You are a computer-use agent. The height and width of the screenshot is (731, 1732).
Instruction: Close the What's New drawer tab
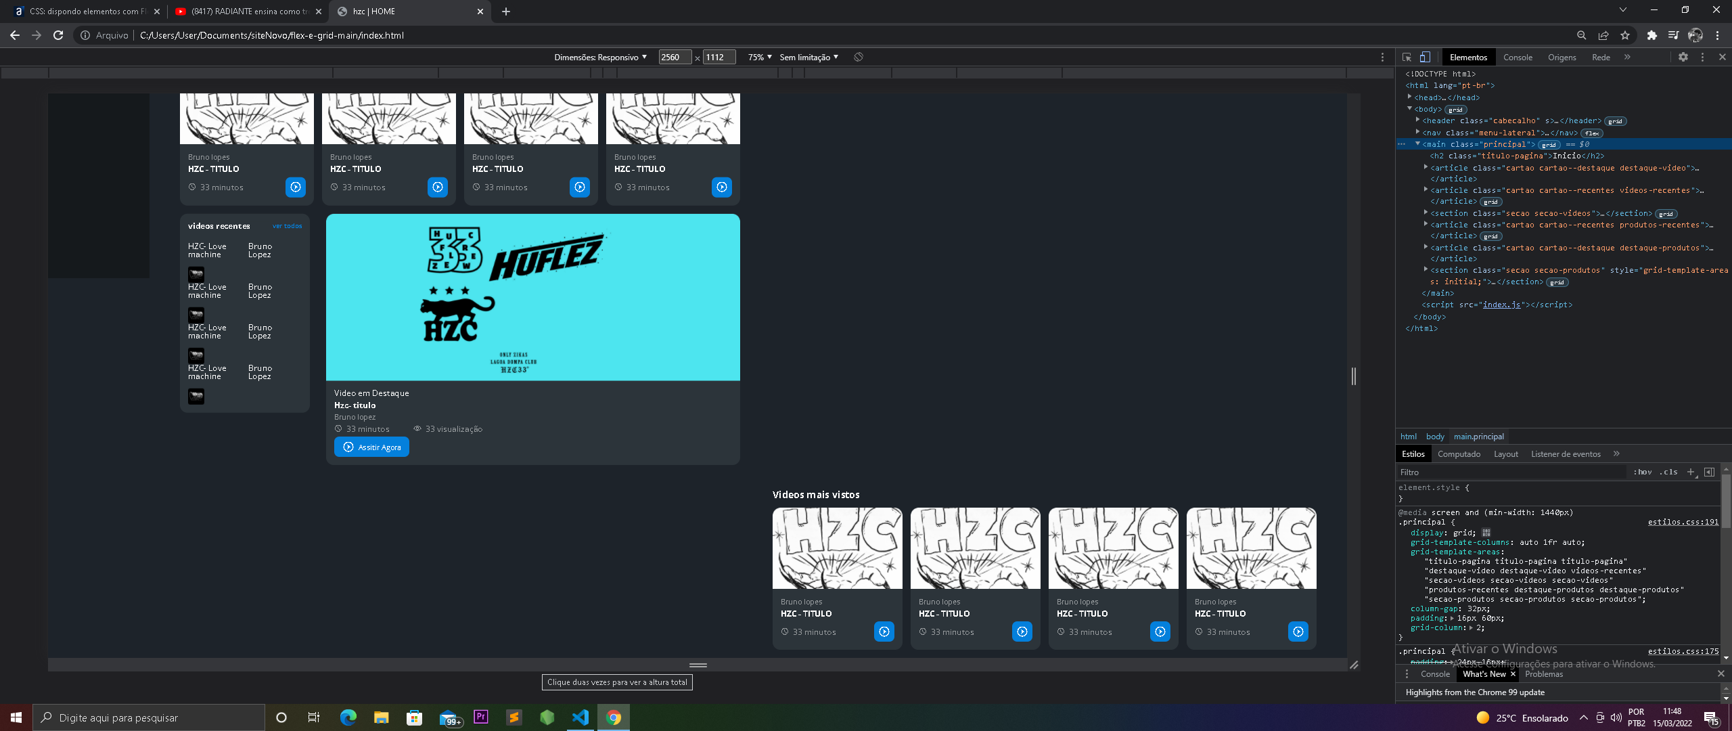[1513, 674]
